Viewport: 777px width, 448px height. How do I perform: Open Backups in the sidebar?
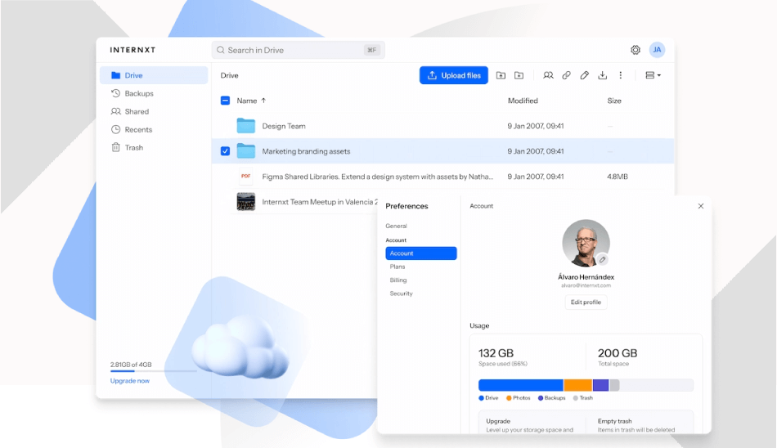click(x=154, y=93)
